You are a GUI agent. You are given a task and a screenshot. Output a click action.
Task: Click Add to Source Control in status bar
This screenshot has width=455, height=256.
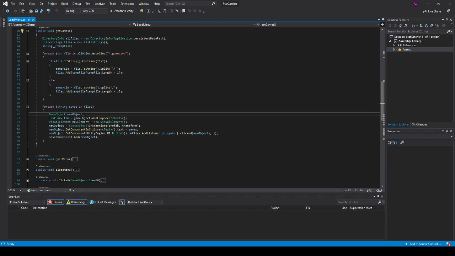click(x=424, y=244)
